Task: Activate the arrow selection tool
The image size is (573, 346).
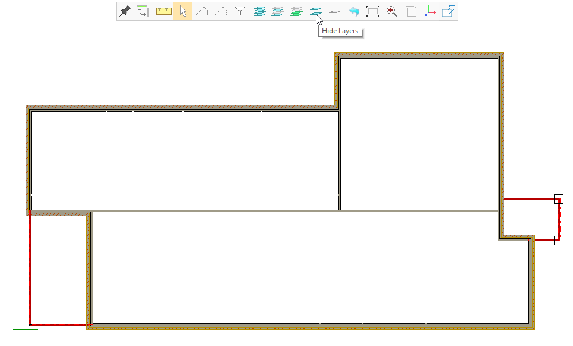Action: pos(183,11)
